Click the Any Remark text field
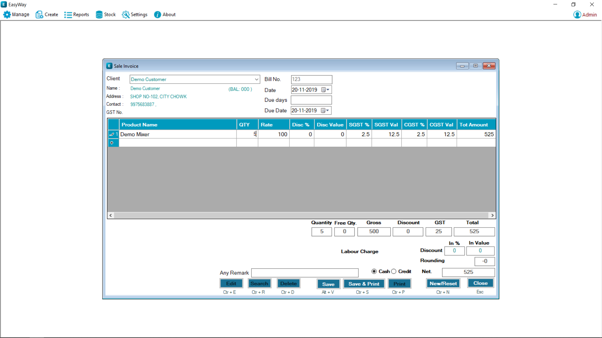 click(x=305, y=273)
